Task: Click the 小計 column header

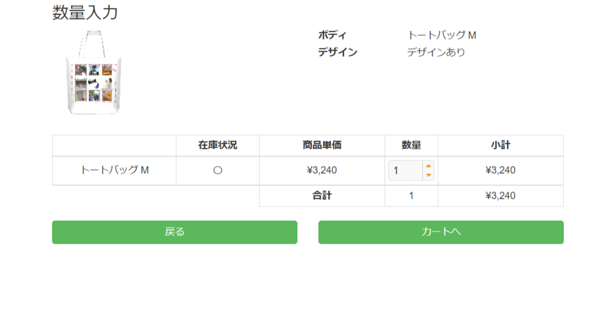Action: (501, 145)
